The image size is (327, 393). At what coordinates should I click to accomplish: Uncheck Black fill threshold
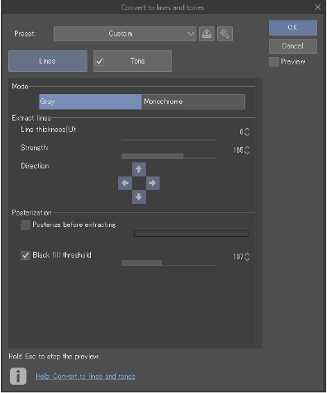point(26,256)
